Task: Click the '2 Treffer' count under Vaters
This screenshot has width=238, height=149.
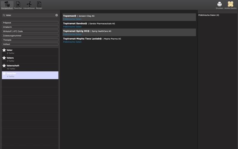Action: pos(10,61)
